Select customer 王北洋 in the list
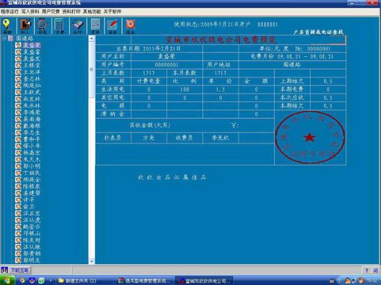Screen dimensions: 381x285 [x=31, y=72]
